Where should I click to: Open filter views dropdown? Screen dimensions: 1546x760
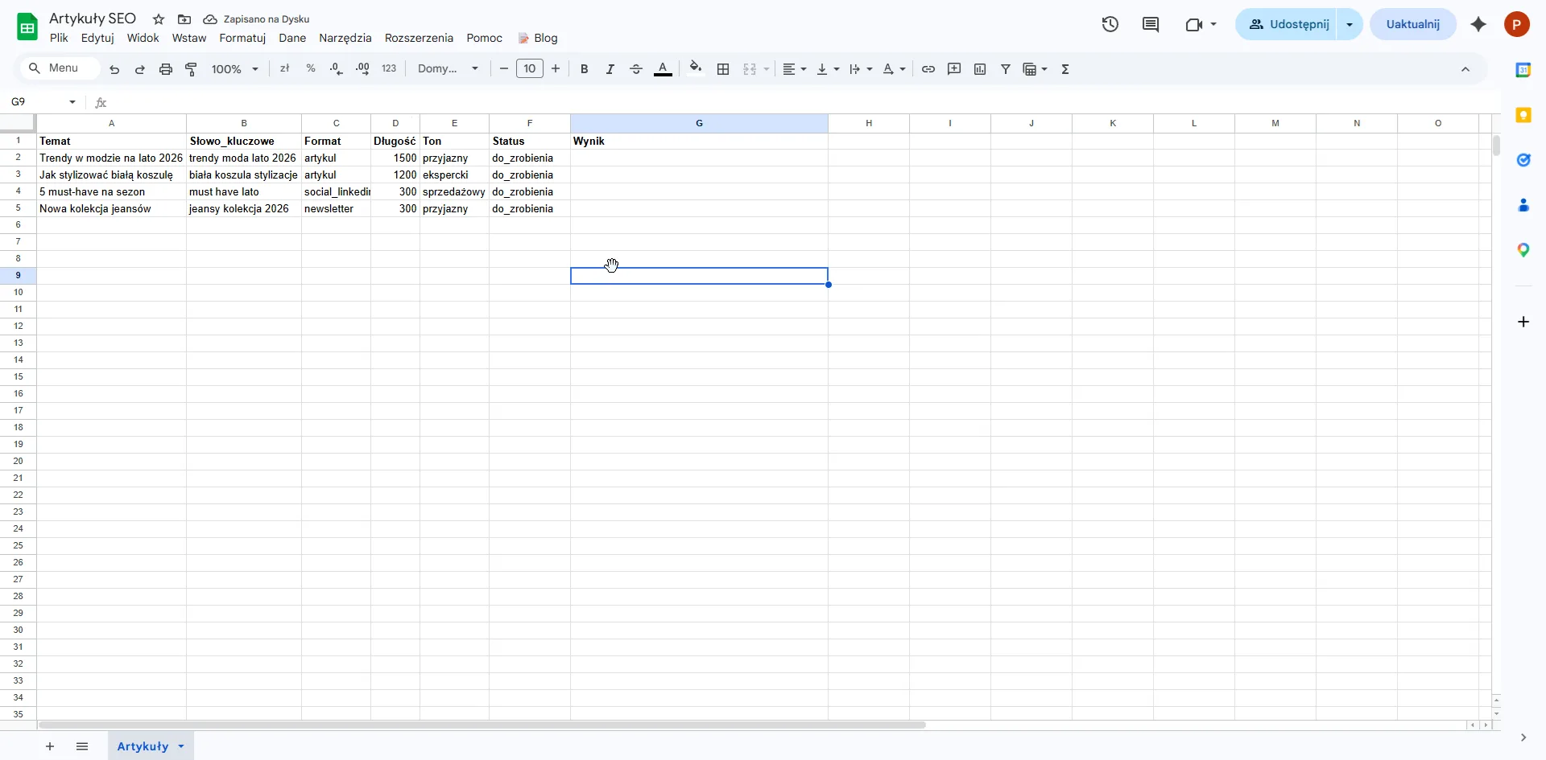[1035, 69]
